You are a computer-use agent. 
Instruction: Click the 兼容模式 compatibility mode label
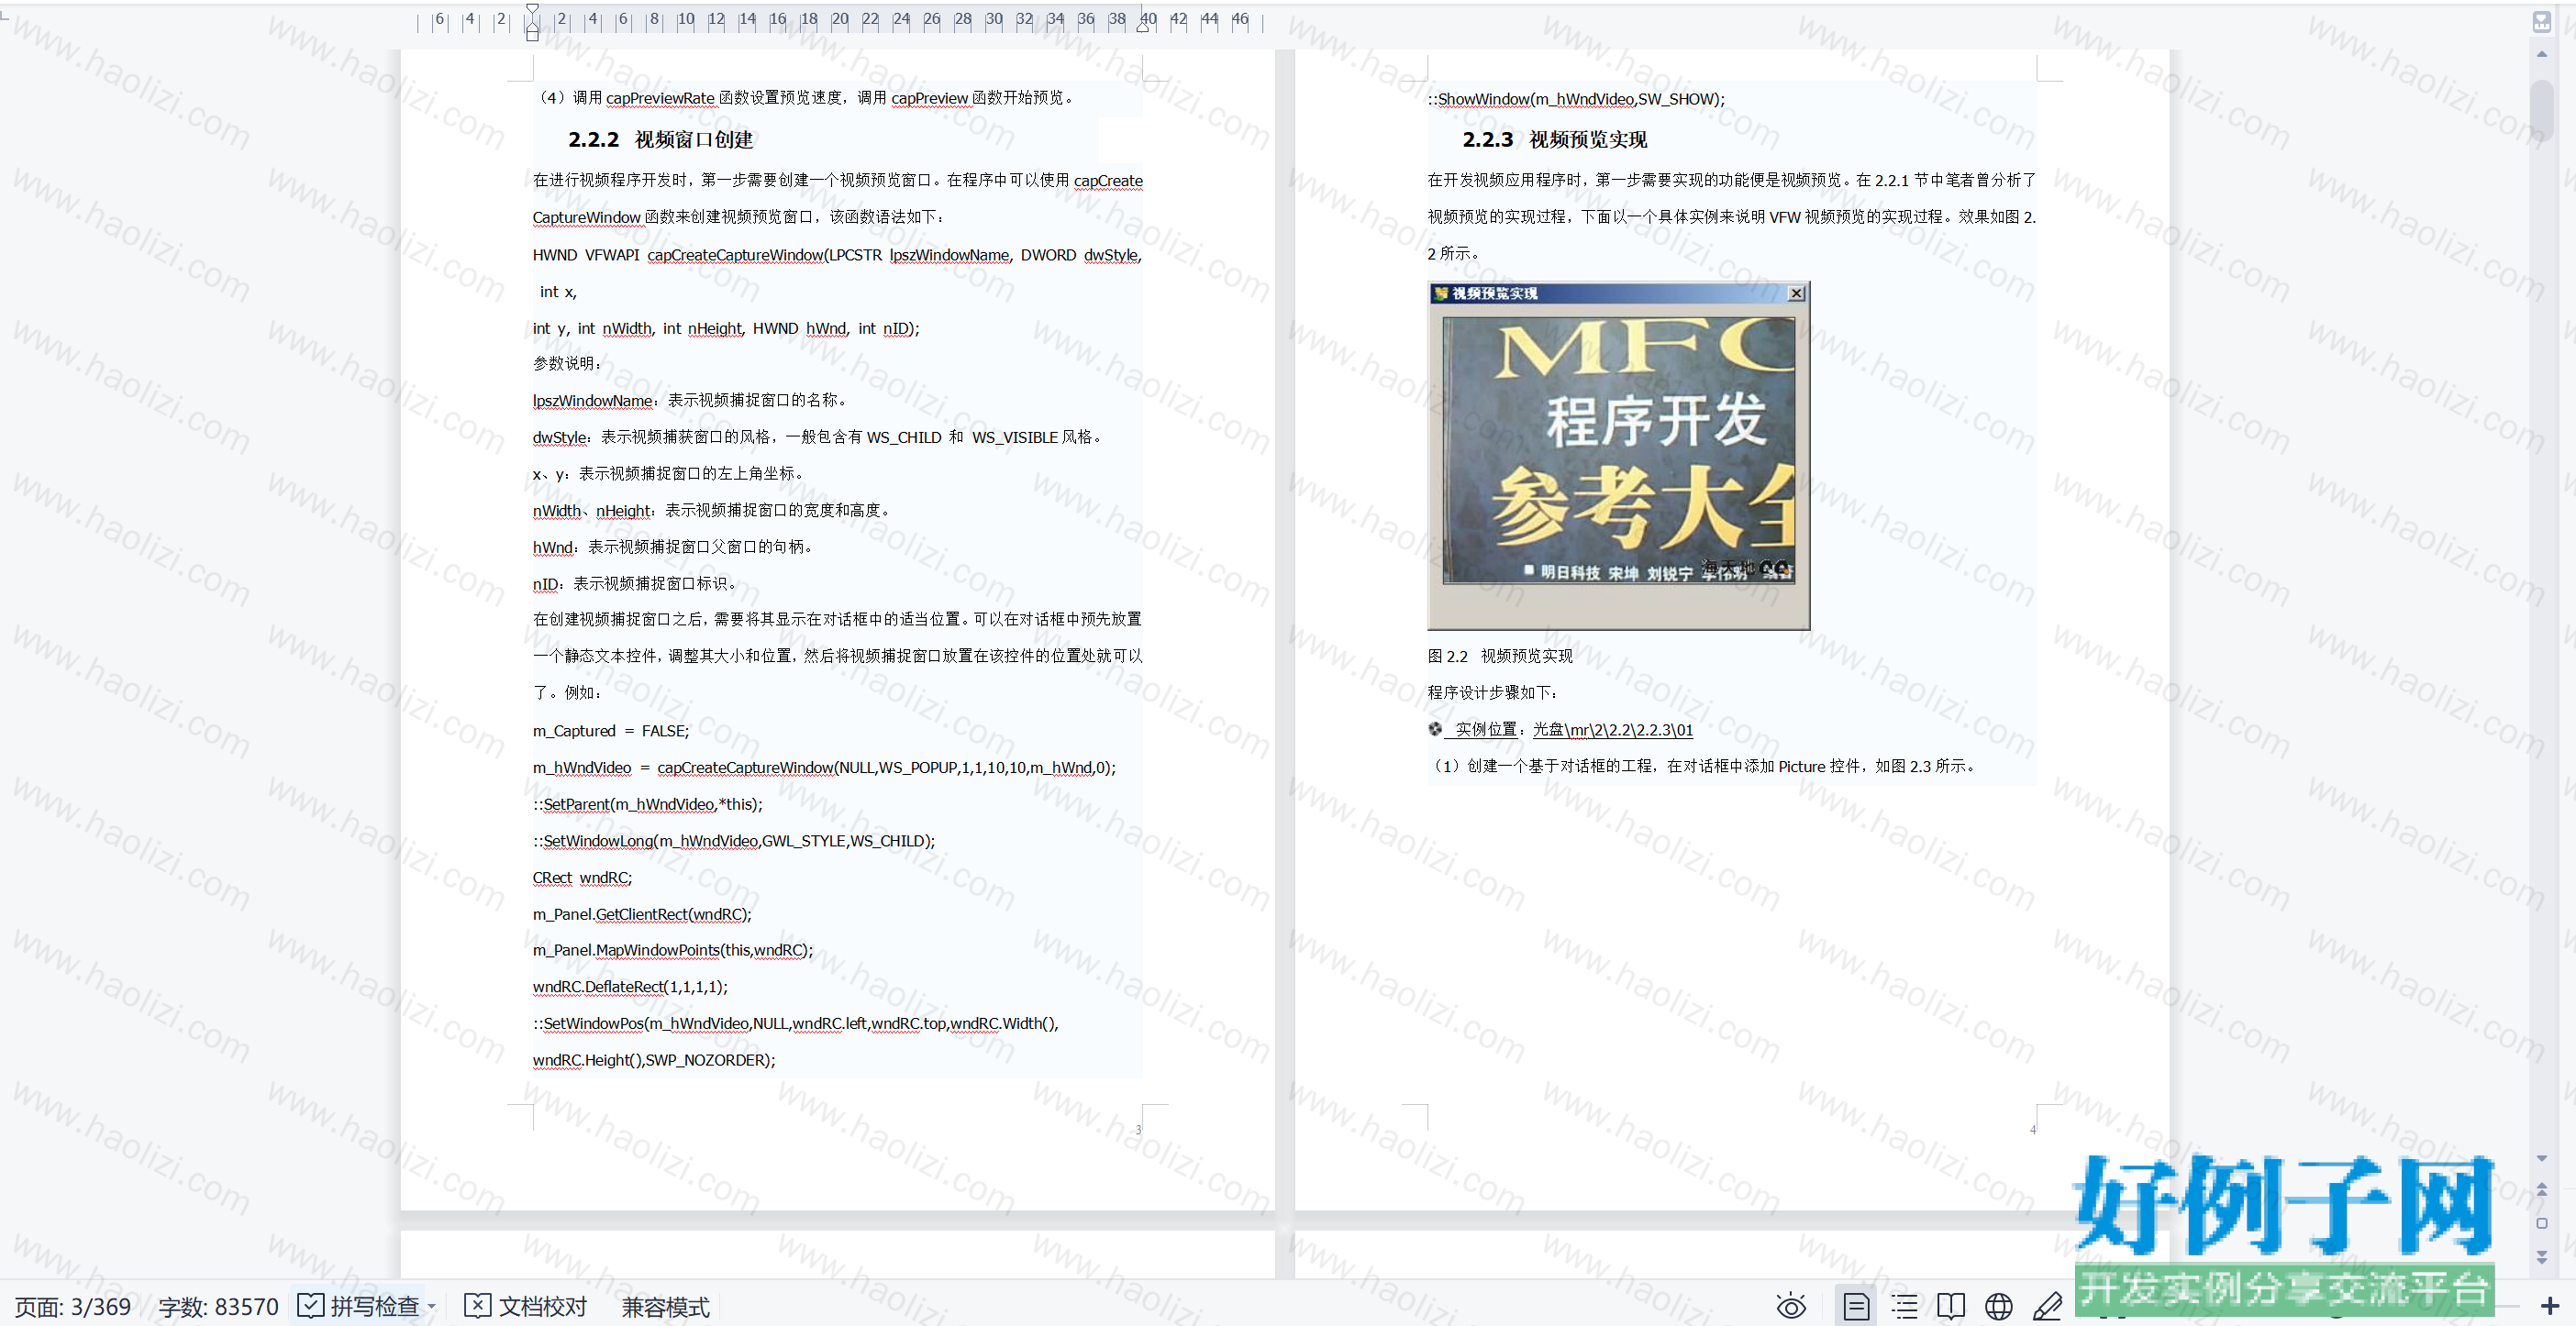pyautogui.click(x=665, y=1306)
